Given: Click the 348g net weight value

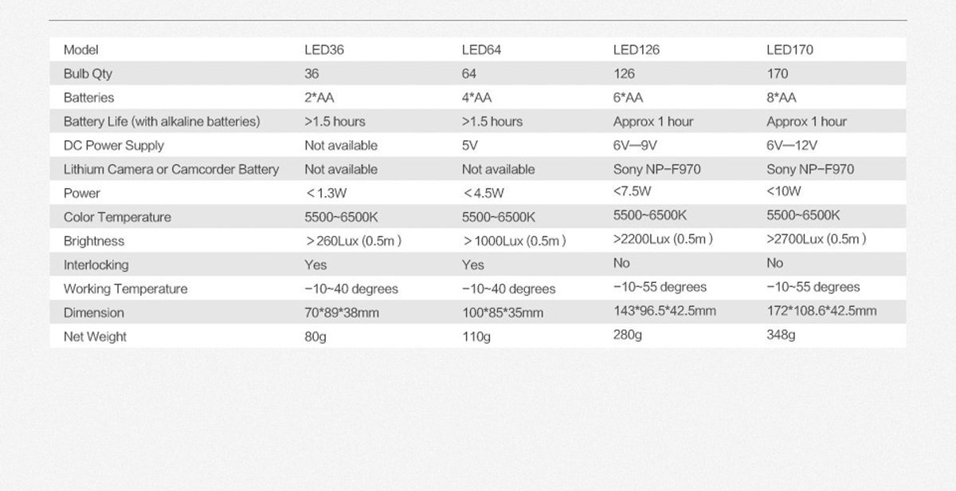Looking at the screenshot, I should (781, 335).
